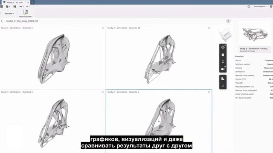273x153 pixels.
Task: Click the Volume property row
Action: pos(254,79)
